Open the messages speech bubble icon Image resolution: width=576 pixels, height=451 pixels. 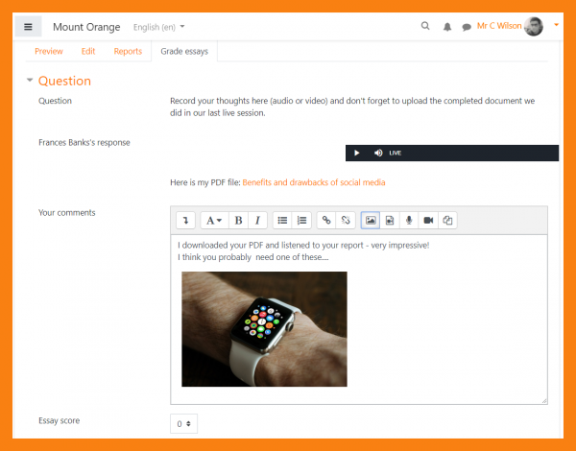pyautogui.click(x=467, y=27)
